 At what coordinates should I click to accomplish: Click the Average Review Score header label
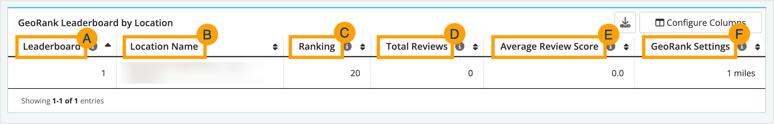pos(549,47)
